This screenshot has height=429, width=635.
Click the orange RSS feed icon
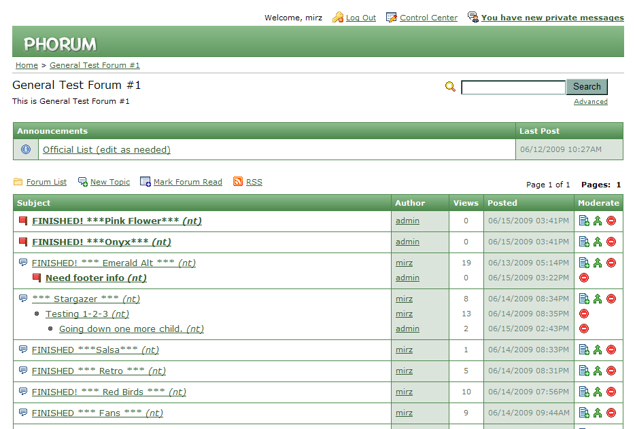point(238,181)
